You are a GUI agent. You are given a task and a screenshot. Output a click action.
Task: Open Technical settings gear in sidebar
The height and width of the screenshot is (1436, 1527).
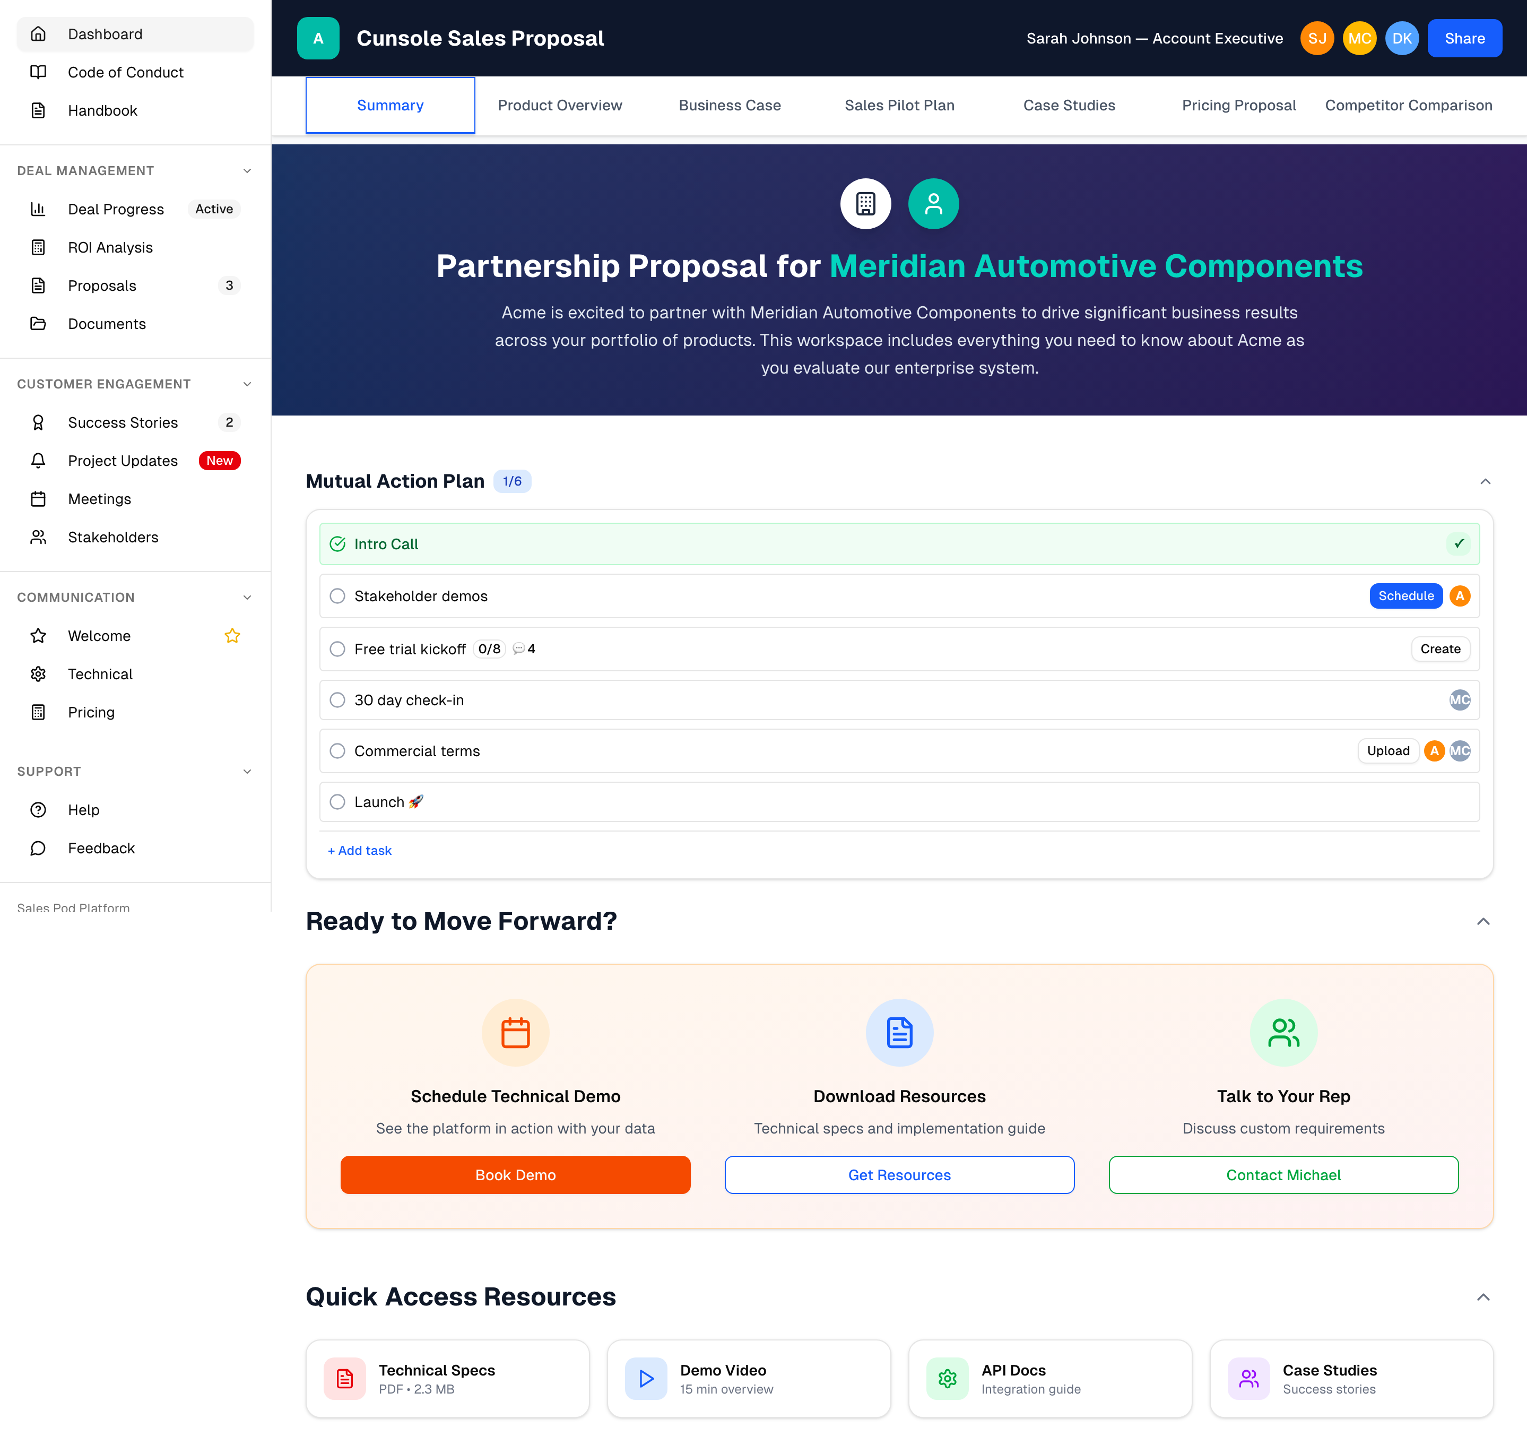point(39,674)
